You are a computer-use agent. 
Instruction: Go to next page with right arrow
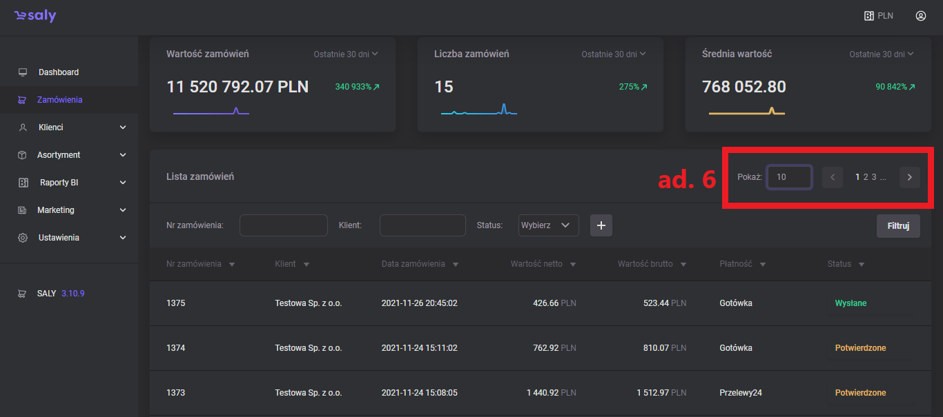(x=909, y=177)
